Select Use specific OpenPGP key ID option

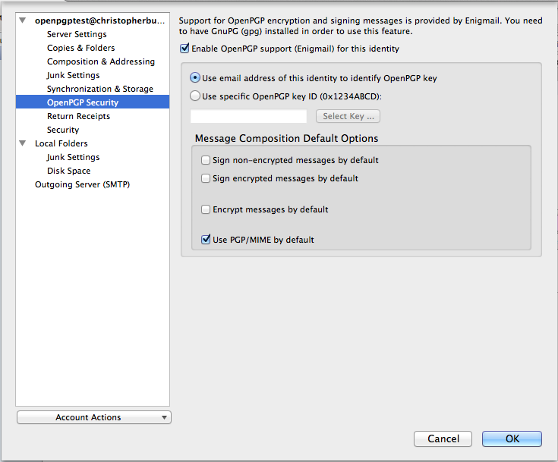(194, 96)
